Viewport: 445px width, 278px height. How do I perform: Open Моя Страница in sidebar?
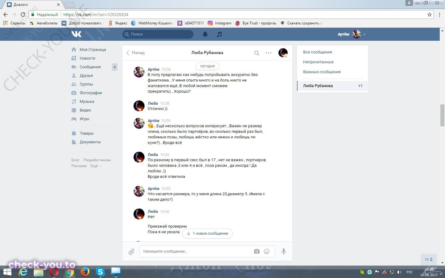(93, 49)
